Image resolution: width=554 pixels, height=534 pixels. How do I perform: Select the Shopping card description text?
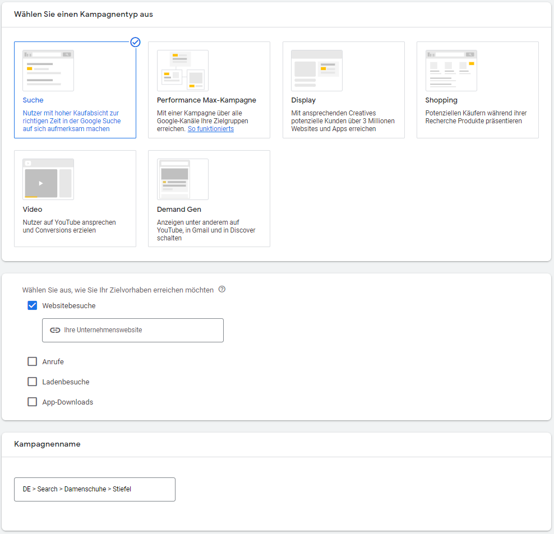coord(475,117)
